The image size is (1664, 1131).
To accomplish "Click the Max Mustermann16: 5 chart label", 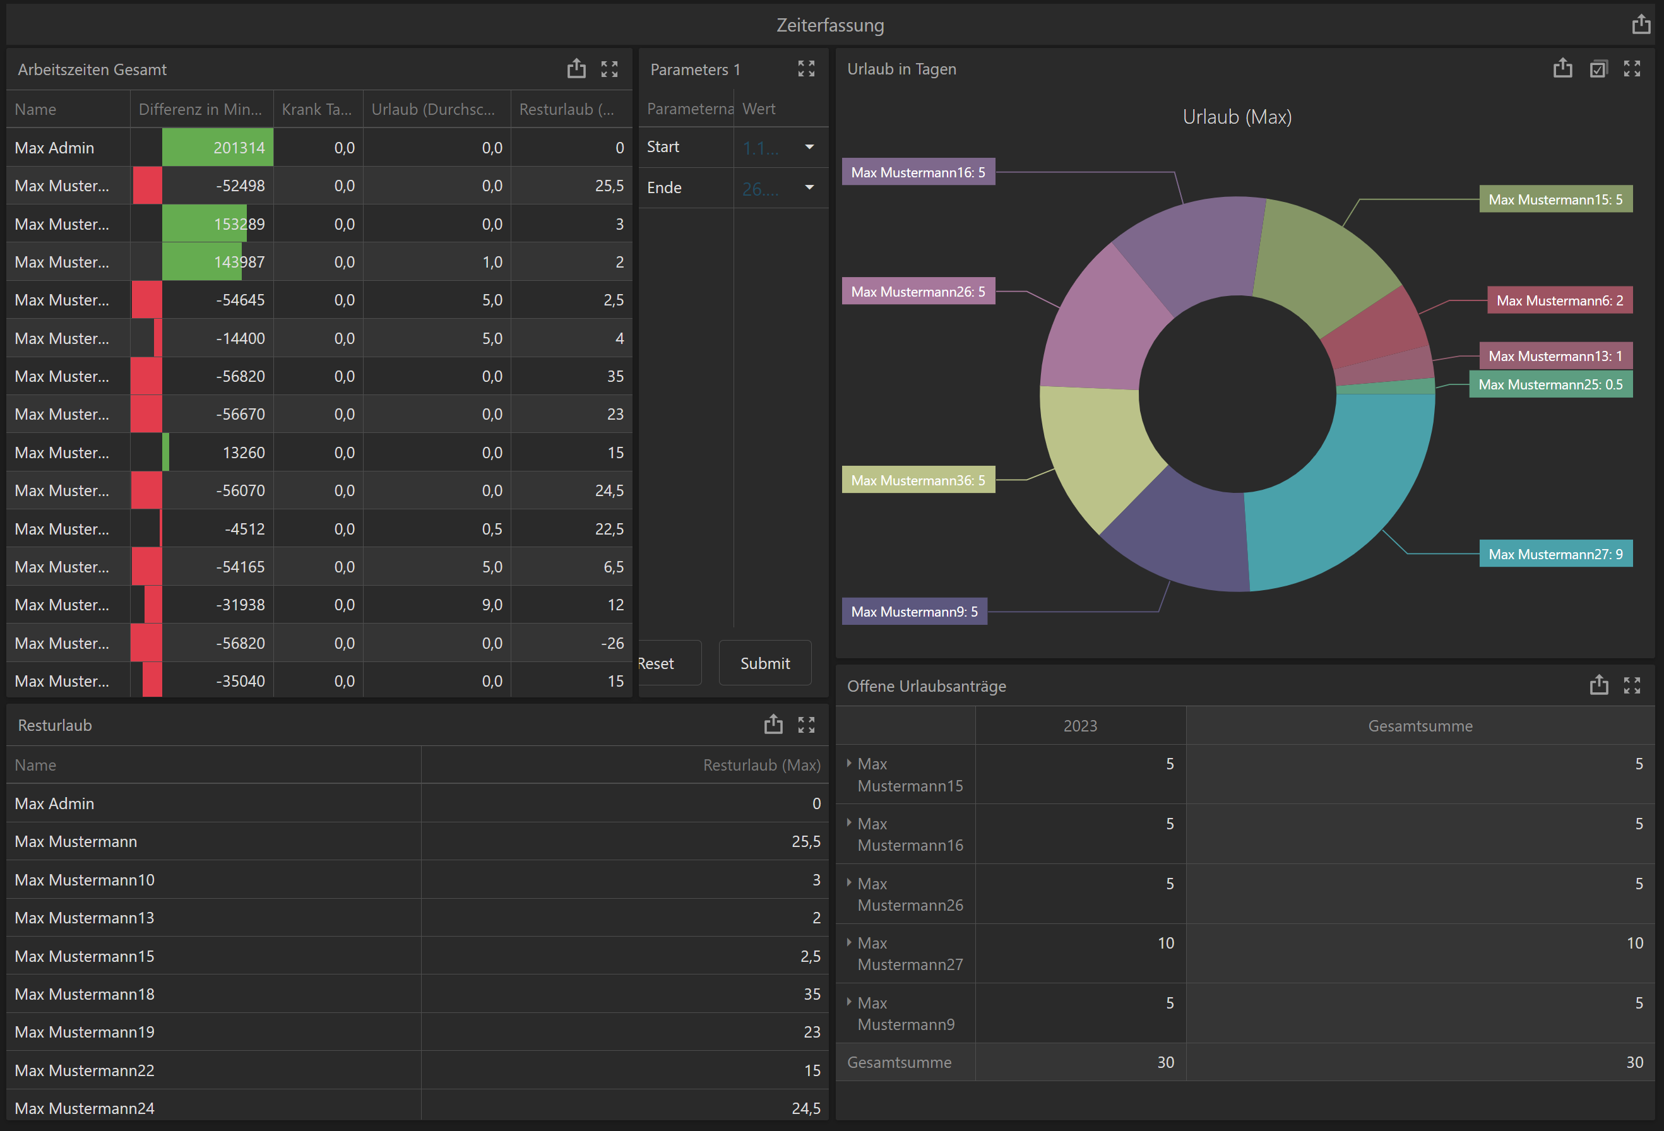I will pyautogui.click(x=918, y=172).
